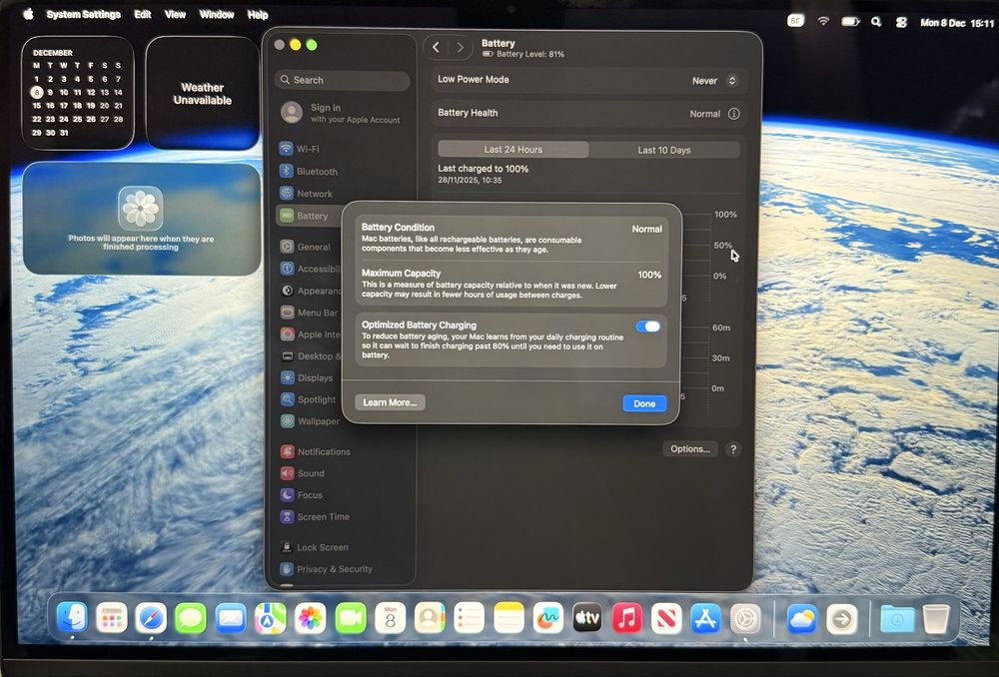999x677 pixels.
Task: Open FaceTime from the Dock
Action: pos(351,618)
